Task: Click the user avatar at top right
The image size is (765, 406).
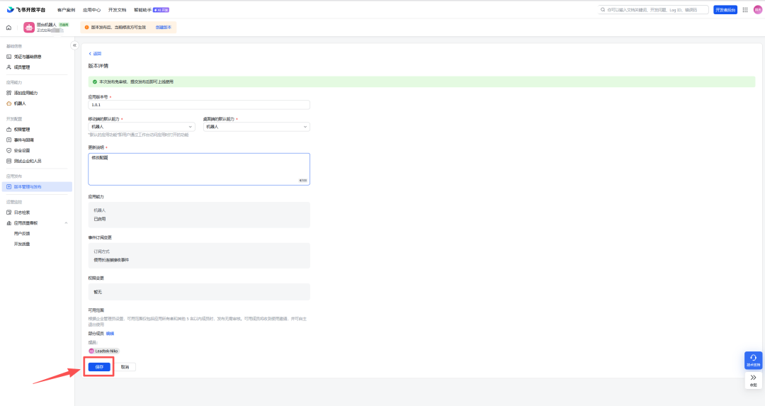Action: coord(758,10)
